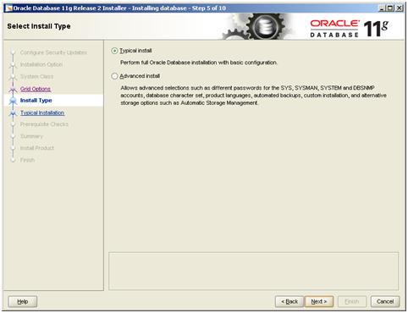Click 'Perform full Oracle Database installation' description
The height and width of the screenshot is (313, 408).
point(199,63)
